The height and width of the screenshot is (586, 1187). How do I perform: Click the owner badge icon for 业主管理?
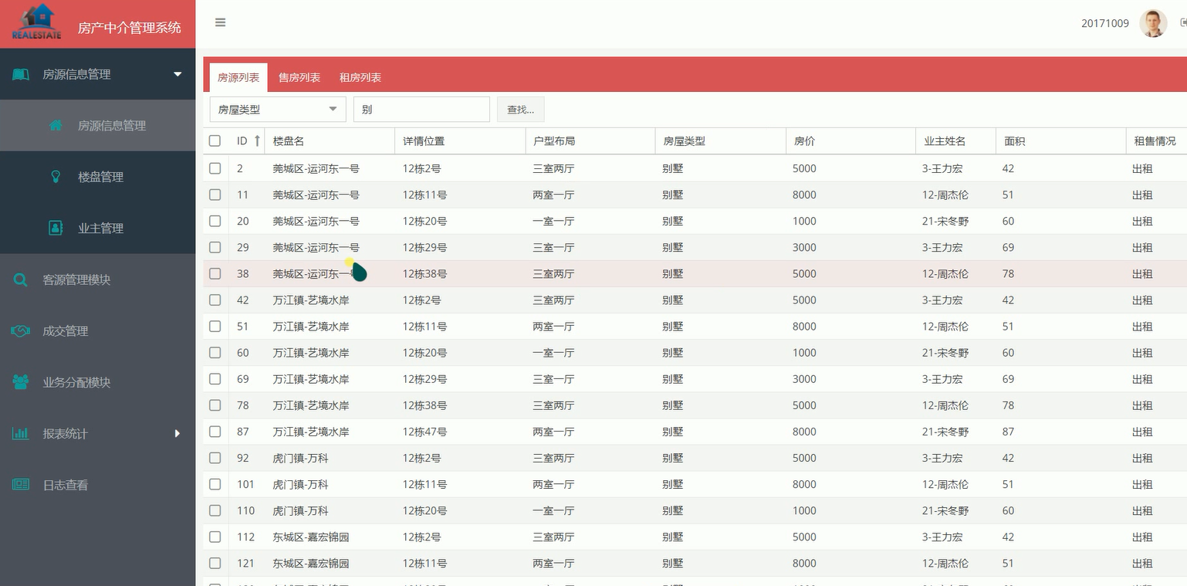[56, 228]
